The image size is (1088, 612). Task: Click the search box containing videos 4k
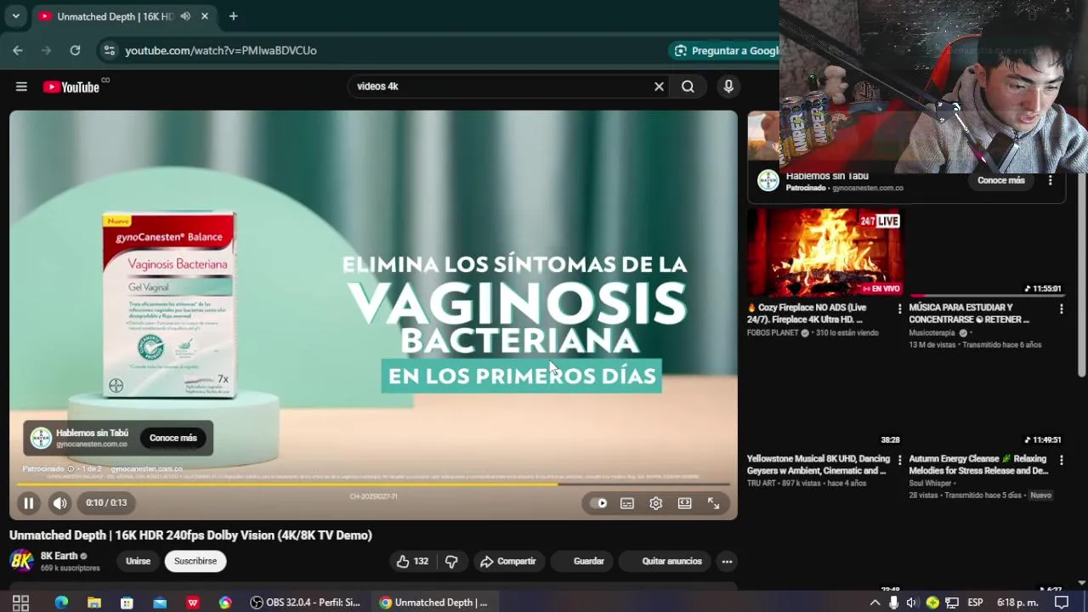point(500,87)
